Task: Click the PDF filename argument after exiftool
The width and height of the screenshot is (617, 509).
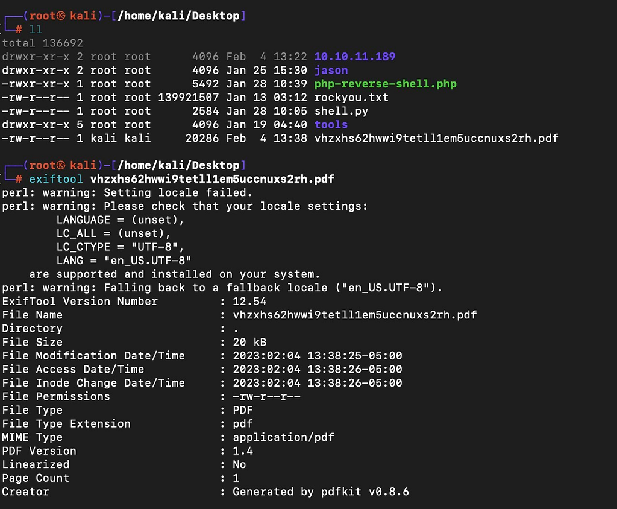Action: click(212, 179)
